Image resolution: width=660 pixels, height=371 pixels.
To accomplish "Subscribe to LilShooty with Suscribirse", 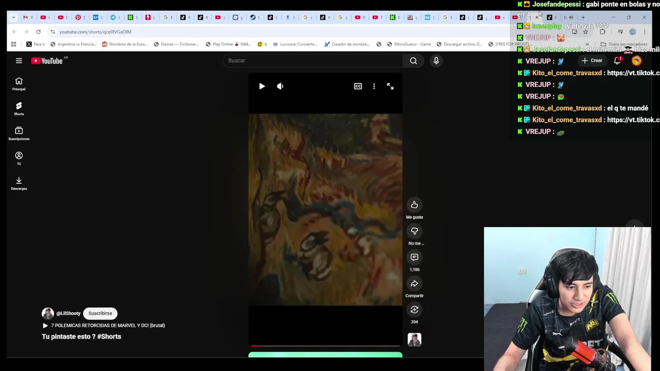I will coord(100,313).
